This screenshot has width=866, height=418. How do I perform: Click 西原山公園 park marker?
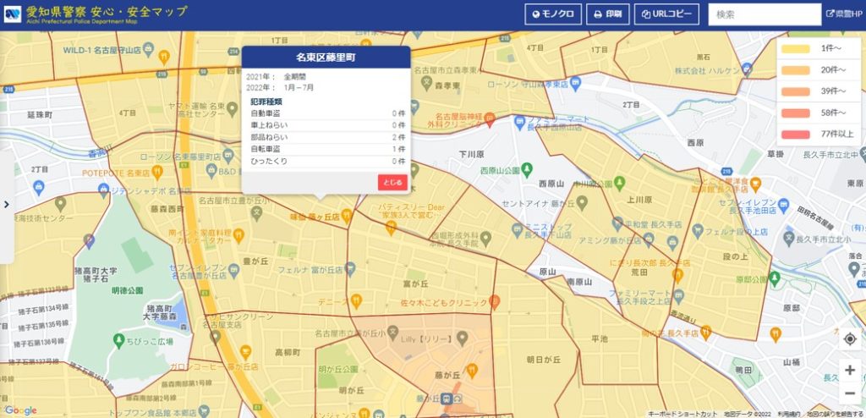click(528, 168)
